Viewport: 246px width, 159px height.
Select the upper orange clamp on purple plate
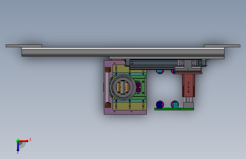click(108, 70)
